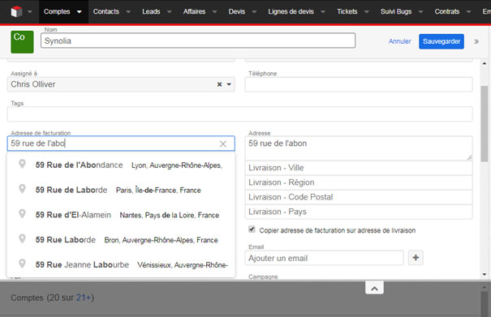Open the SugarCRM cube logo home

coord(16,11)
